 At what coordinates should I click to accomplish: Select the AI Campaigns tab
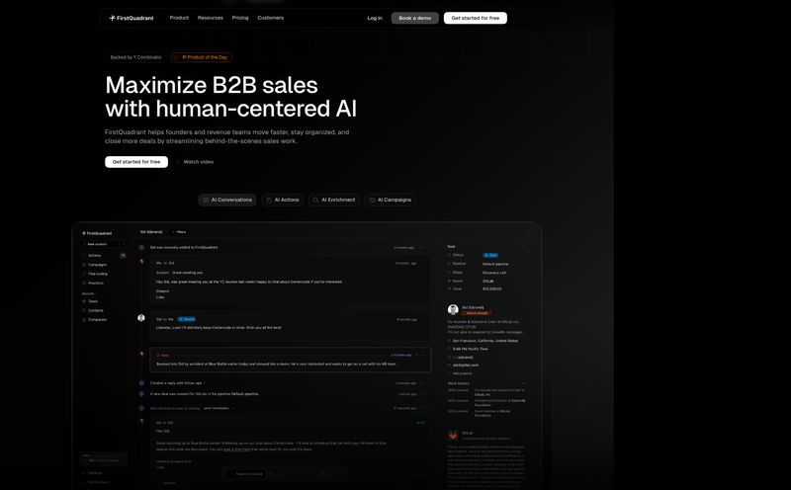390,201
